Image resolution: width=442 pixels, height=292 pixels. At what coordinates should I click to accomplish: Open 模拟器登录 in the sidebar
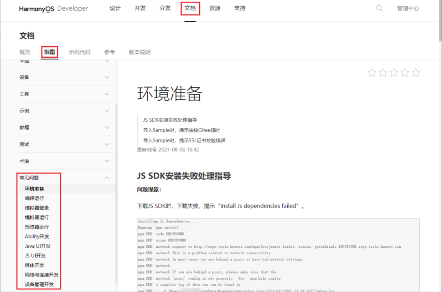click(x=37, y=208)
